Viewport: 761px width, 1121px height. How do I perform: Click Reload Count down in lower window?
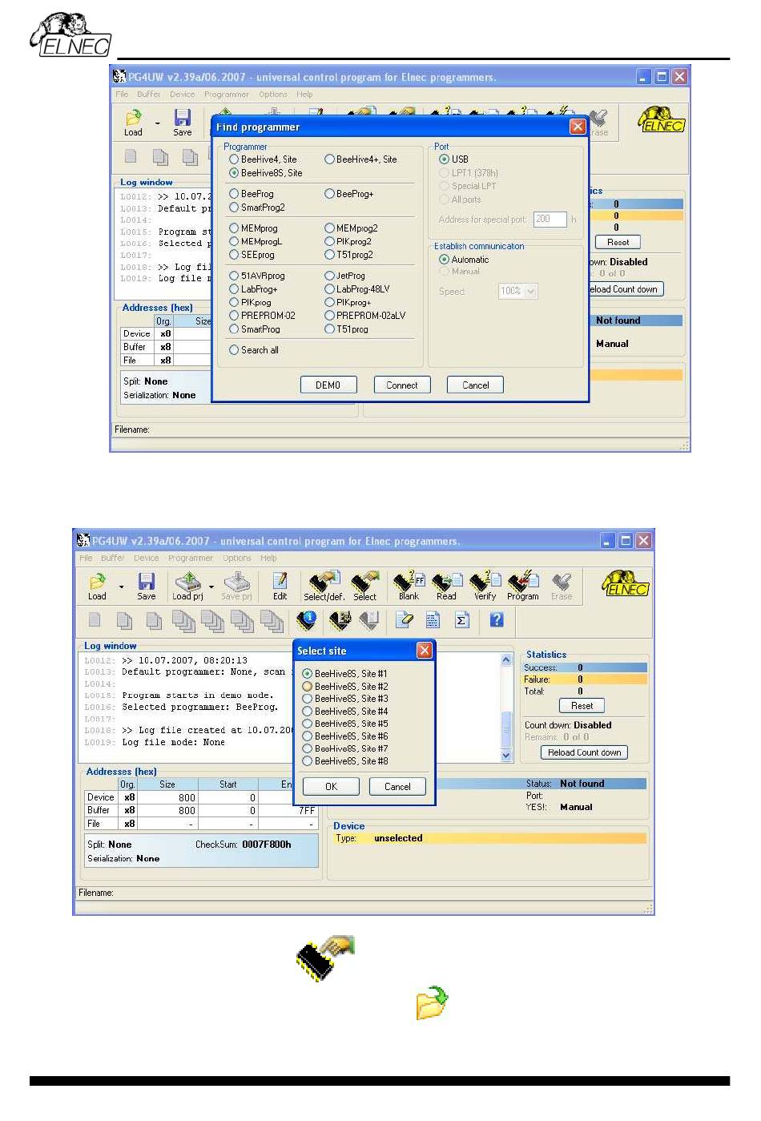pyautogui.click(x=585, y=752)
